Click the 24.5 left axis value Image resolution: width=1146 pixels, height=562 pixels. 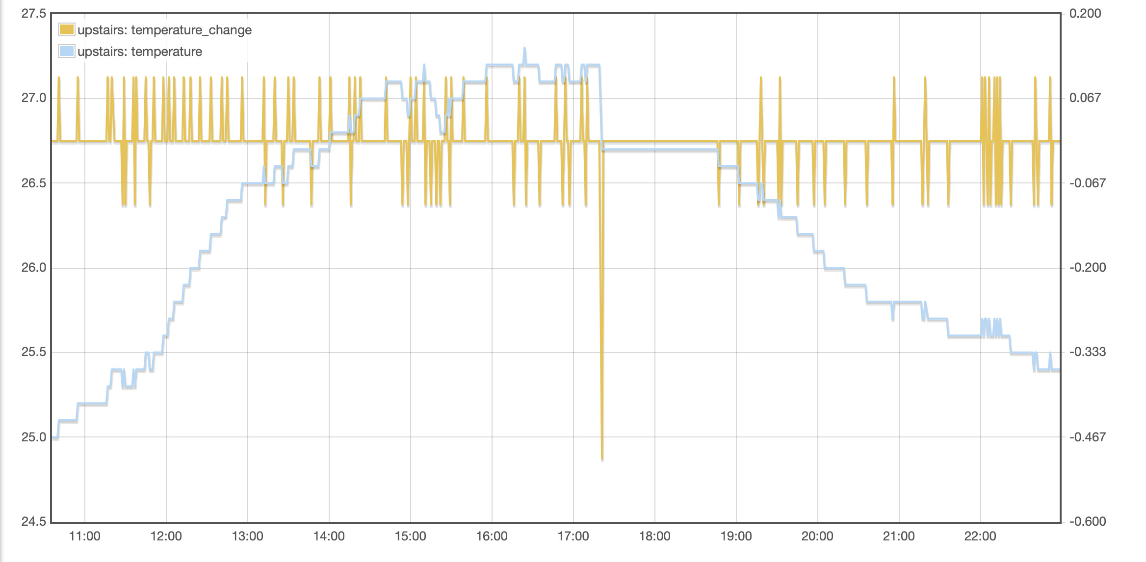coord(34,521)
